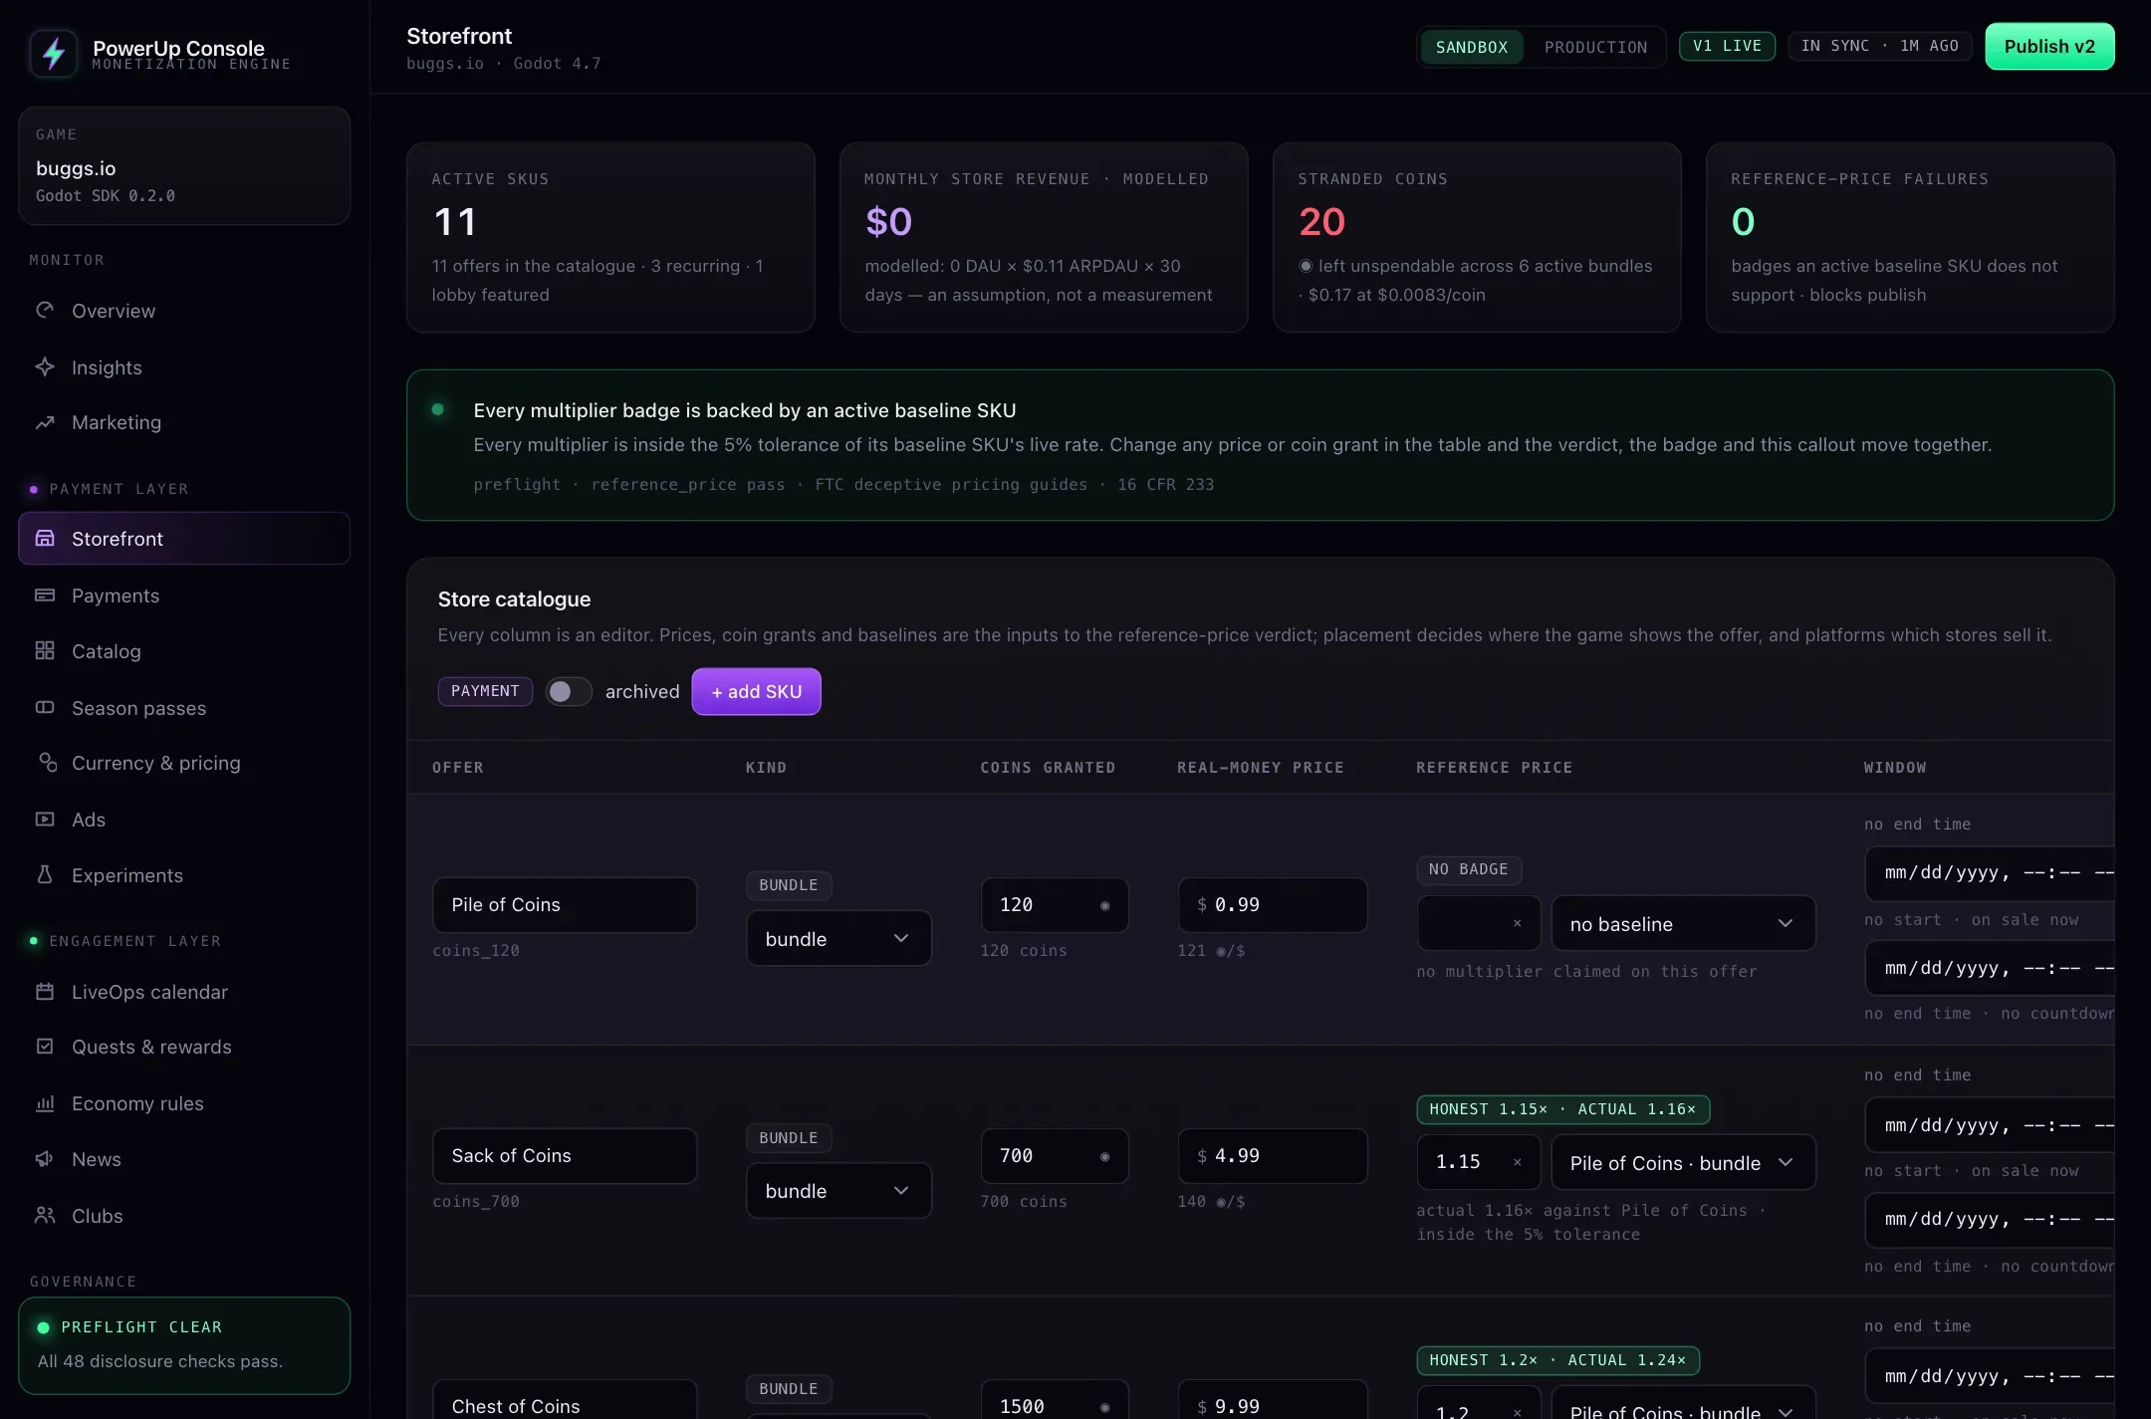Click the Publish v2 button
Viewport: 2151px width, 1419px height.
pyautogui.click(x=2049, y=47)
